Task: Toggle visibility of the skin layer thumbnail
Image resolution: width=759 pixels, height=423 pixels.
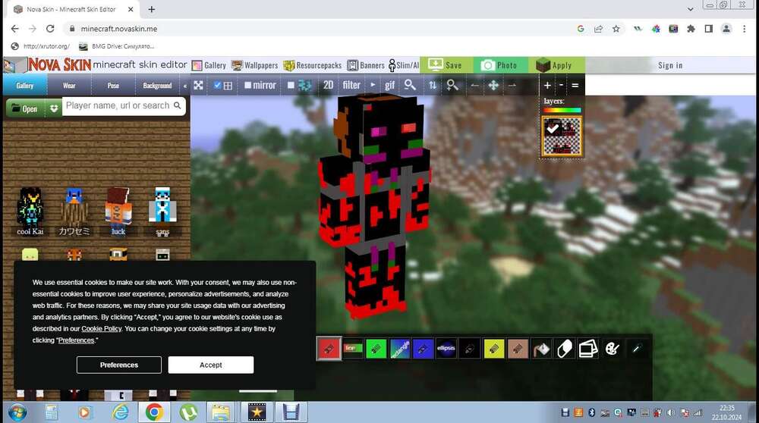Action: pyautogui.click(x=553, y=129)
